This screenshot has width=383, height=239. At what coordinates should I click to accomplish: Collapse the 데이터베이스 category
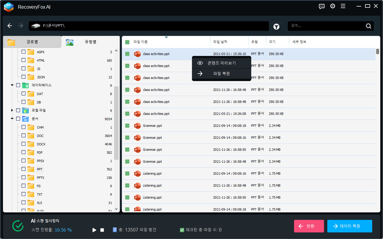coord(12,85)
